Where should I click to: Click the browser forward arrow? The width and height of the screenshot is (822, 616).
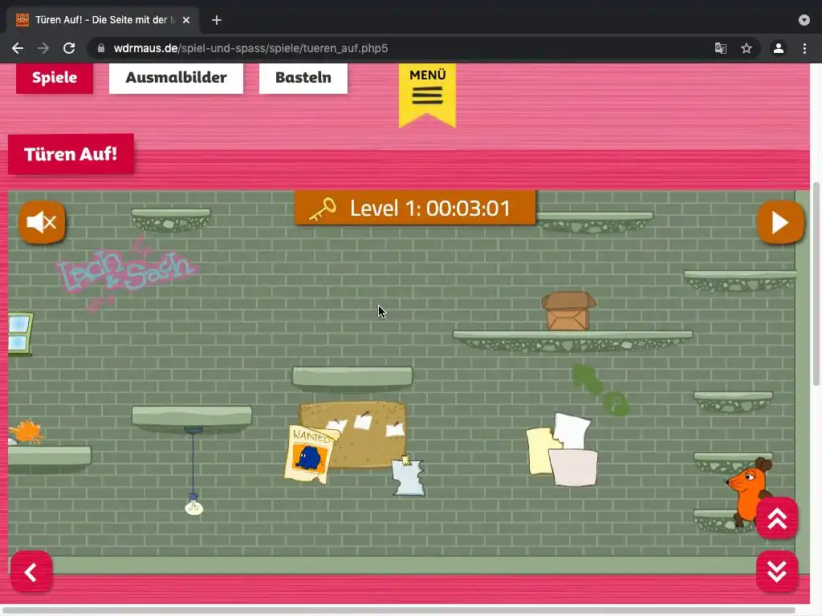click(x=43, y=48)
